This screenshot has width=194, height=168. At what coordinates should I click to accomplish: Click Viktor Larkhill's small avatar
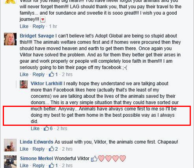point(24,84)
